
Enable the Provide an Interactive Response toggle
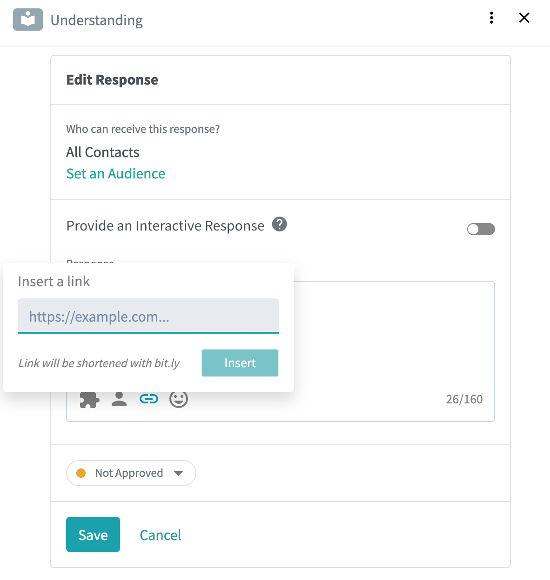481,229
